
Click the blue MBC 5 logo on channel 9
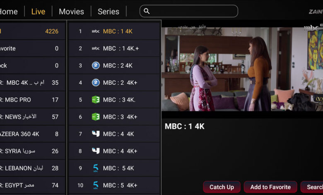coord(96,168)
